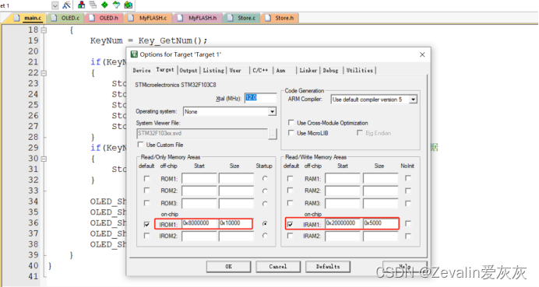Check the RAM1 default checkbox

tap(290, 179)
